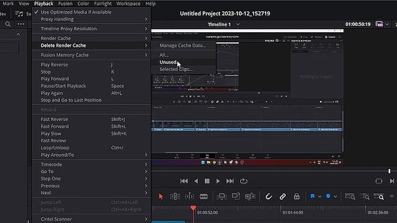Jump to first frame button
Image resolution: width=397 pixels, height=223 pixels.
(x=184, y=181)
